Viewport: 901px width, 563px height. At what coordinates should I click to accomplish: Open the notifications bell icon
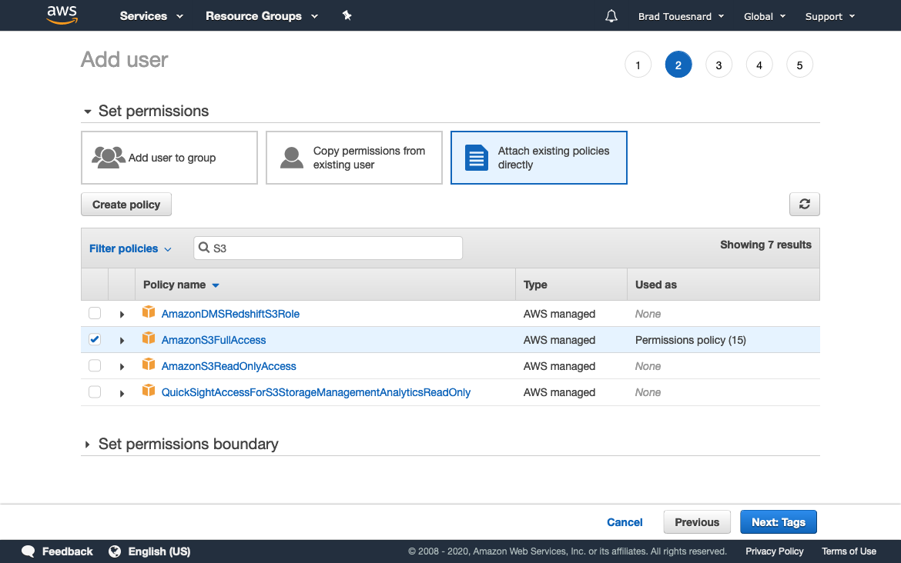(611, 15)
